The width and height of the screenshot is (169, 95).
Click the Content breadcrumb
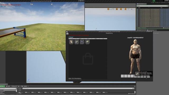click(x=25, y=86)
